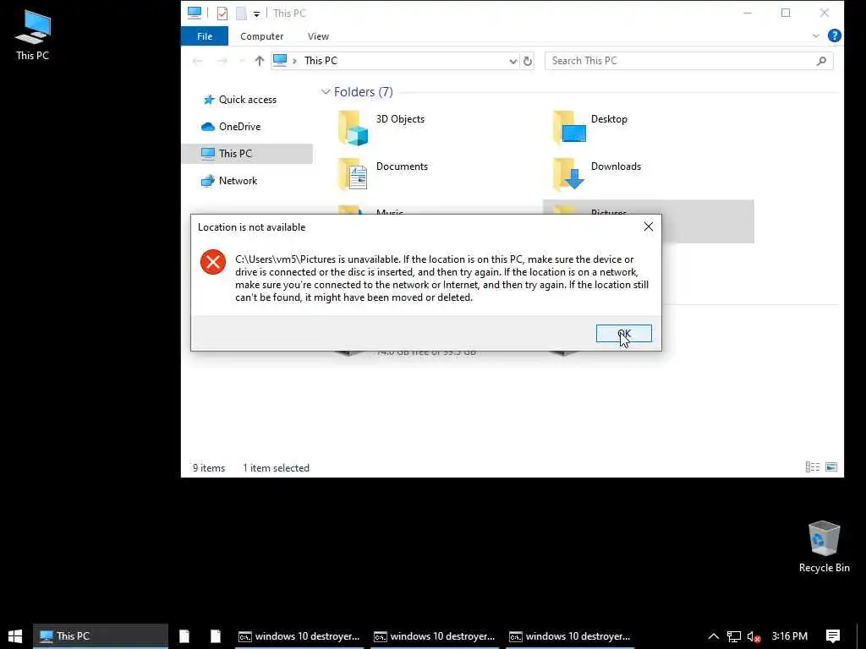
Task: Select the Desktop folder
Action: pyautogui.click(x=590, y=128)
